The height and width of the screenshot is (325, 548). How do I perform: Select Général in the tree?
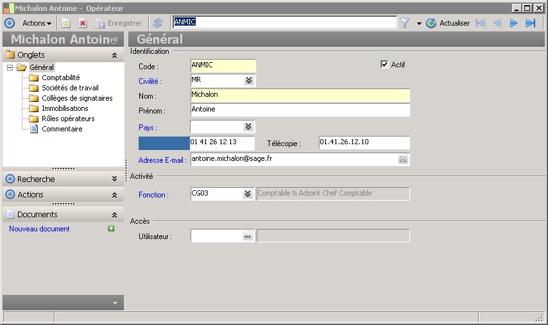42,67
